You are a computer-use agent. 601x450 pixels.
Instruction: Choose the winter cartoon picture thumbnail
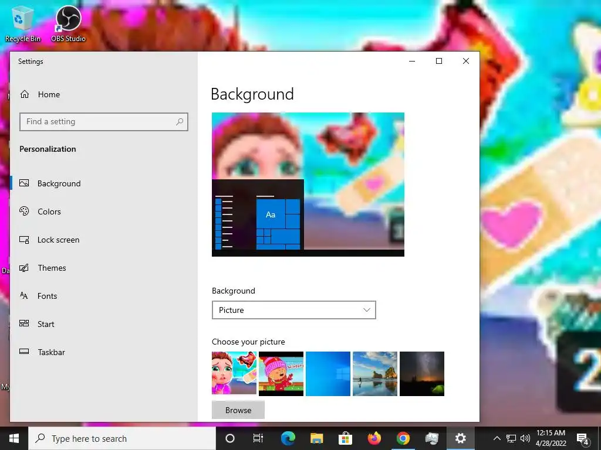281,373
